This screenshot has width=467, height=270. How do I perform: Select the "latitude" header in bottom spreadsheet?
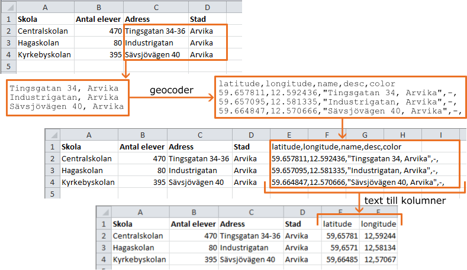[x=337, y=224]
